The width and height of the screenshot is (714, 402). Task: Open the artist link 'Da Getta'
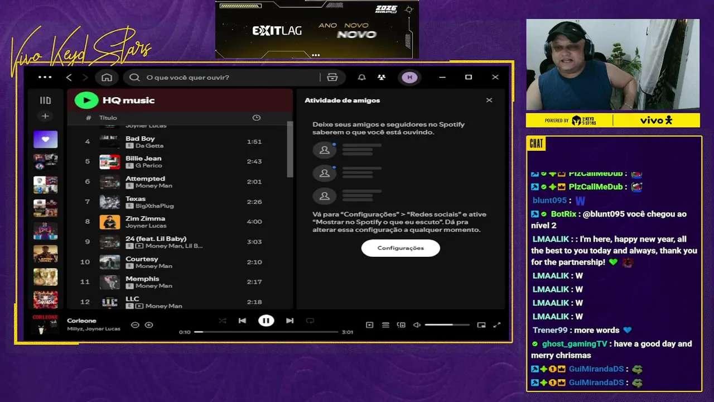[149, 146]
